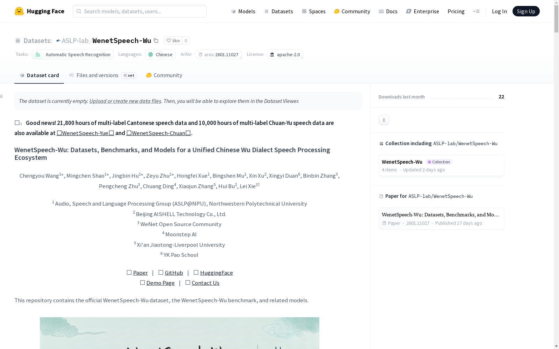The width and height of the screenshot is (559, 349).
Task: Open Spaces in the top navigation
Action: coord(314,11)
